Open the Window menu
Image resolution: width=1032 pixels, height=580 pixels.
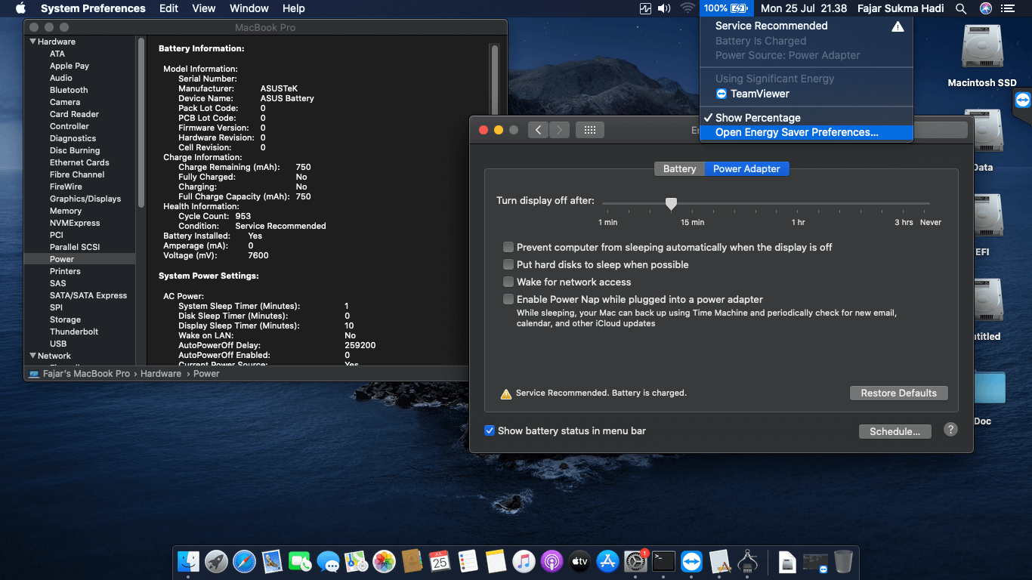click(249, 8)
